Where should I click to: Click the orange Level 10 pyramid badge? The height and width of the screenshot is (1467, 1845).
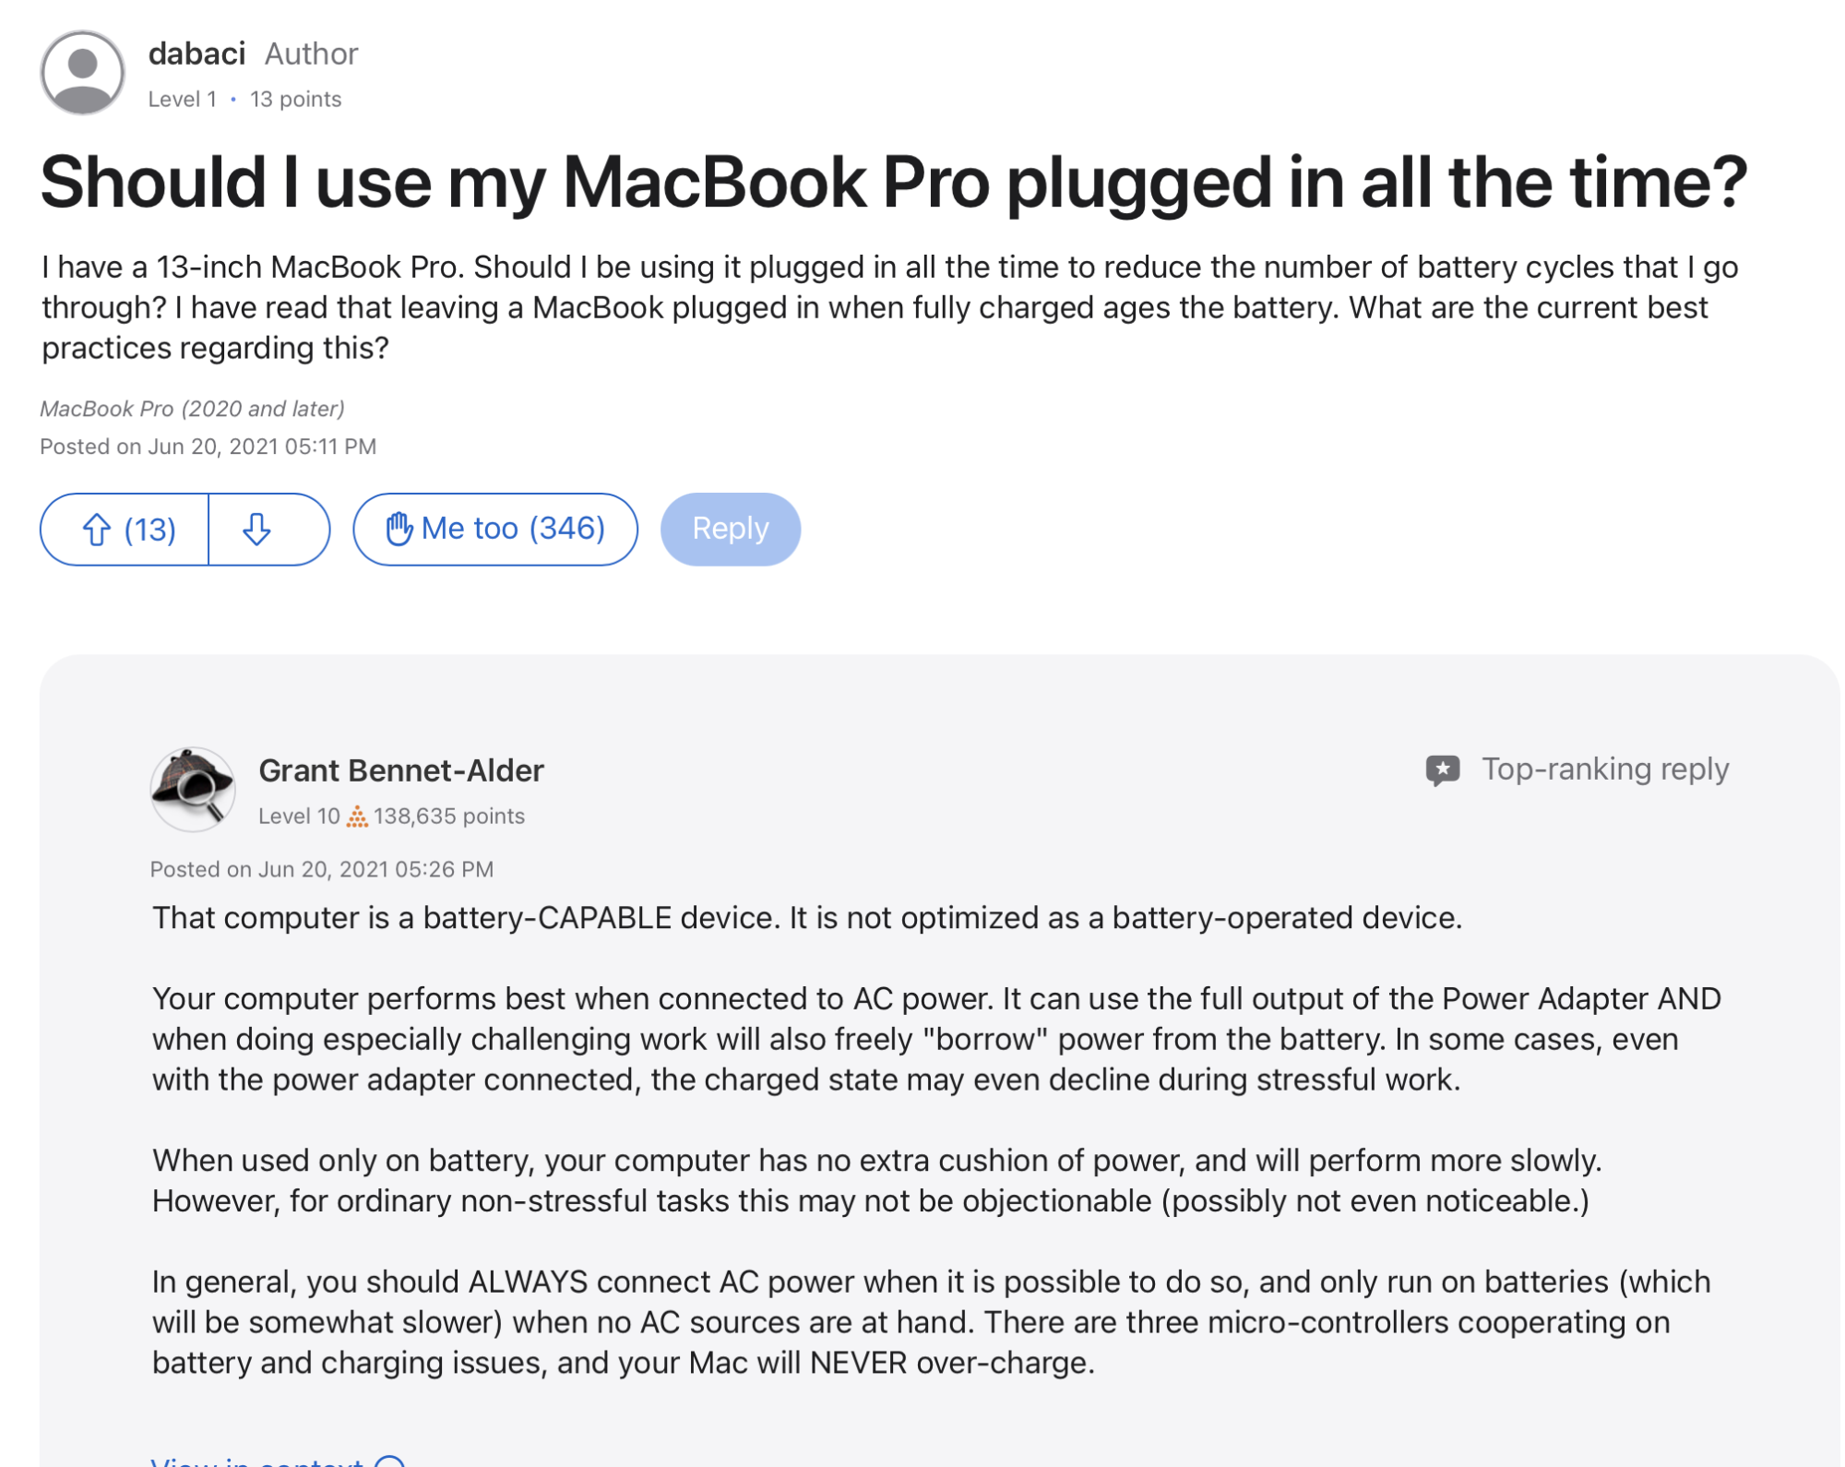click(357, 817)
